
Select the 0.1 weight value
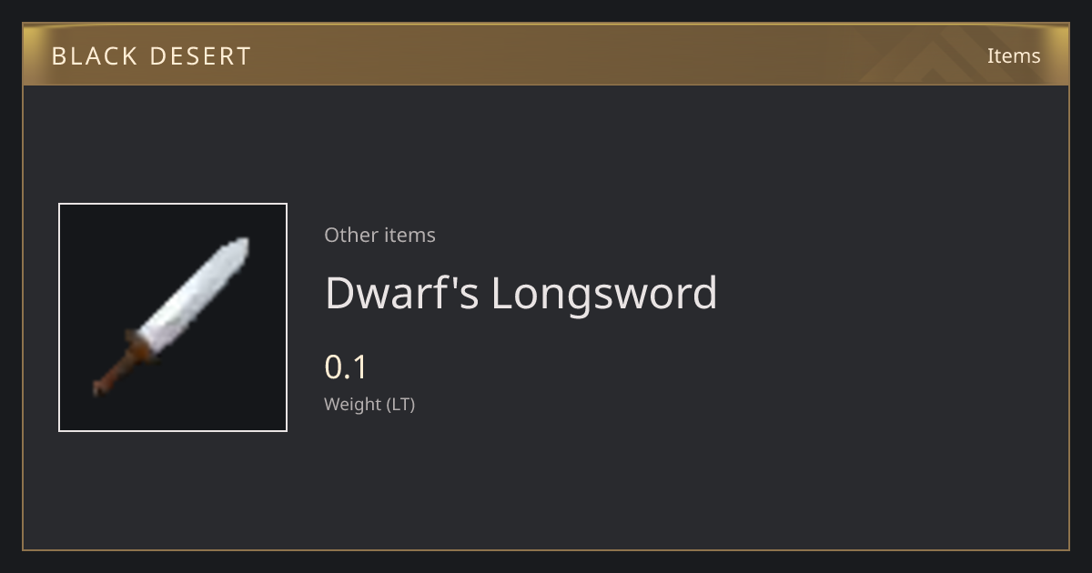[x=346, y=367]
